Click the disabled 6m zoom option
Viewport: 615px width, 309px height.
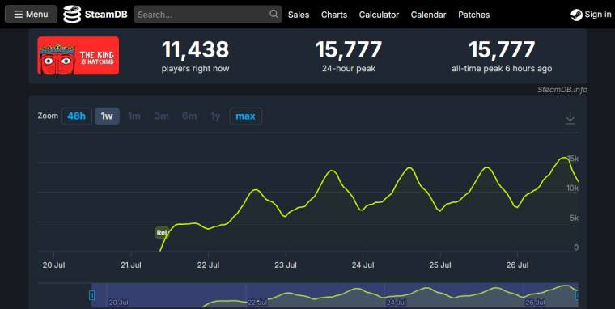point(189,116)
